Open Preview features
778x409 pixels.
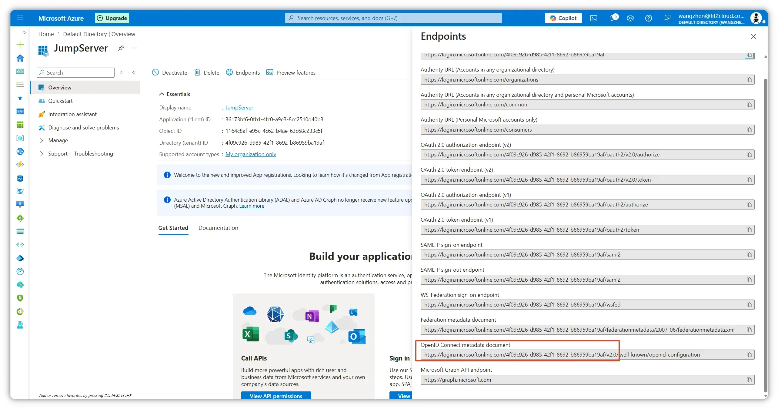(x=291, y=72)
